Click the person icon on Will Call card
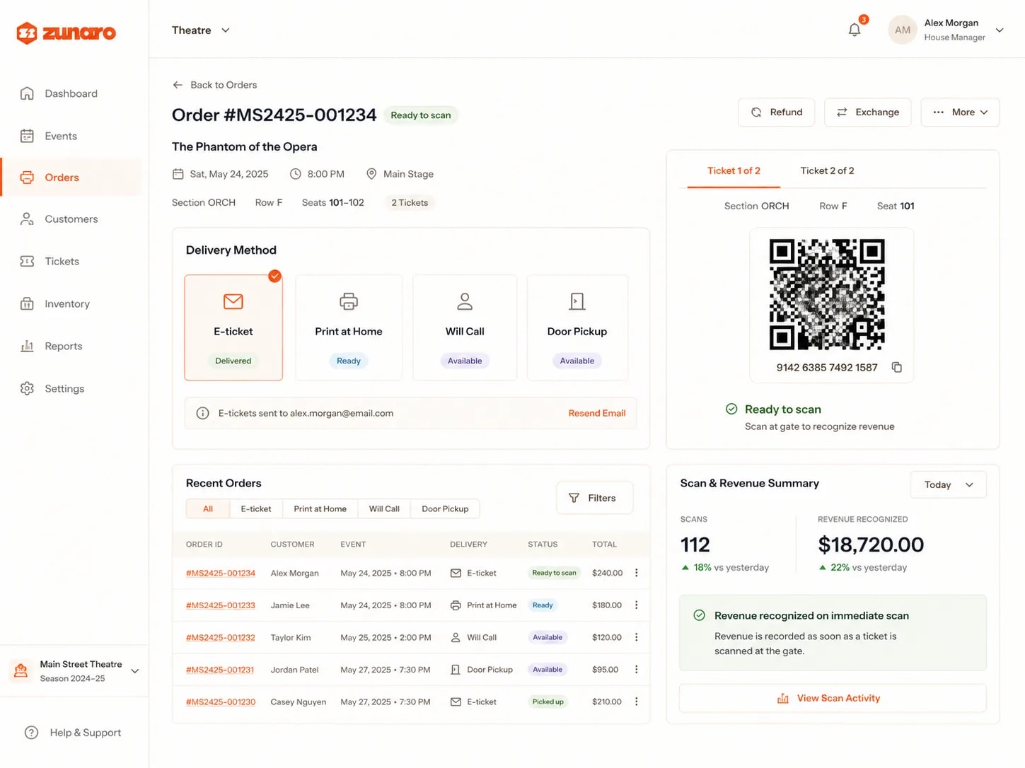The width and height of the screenshot is (1025, 768). (x=465, y=301)
